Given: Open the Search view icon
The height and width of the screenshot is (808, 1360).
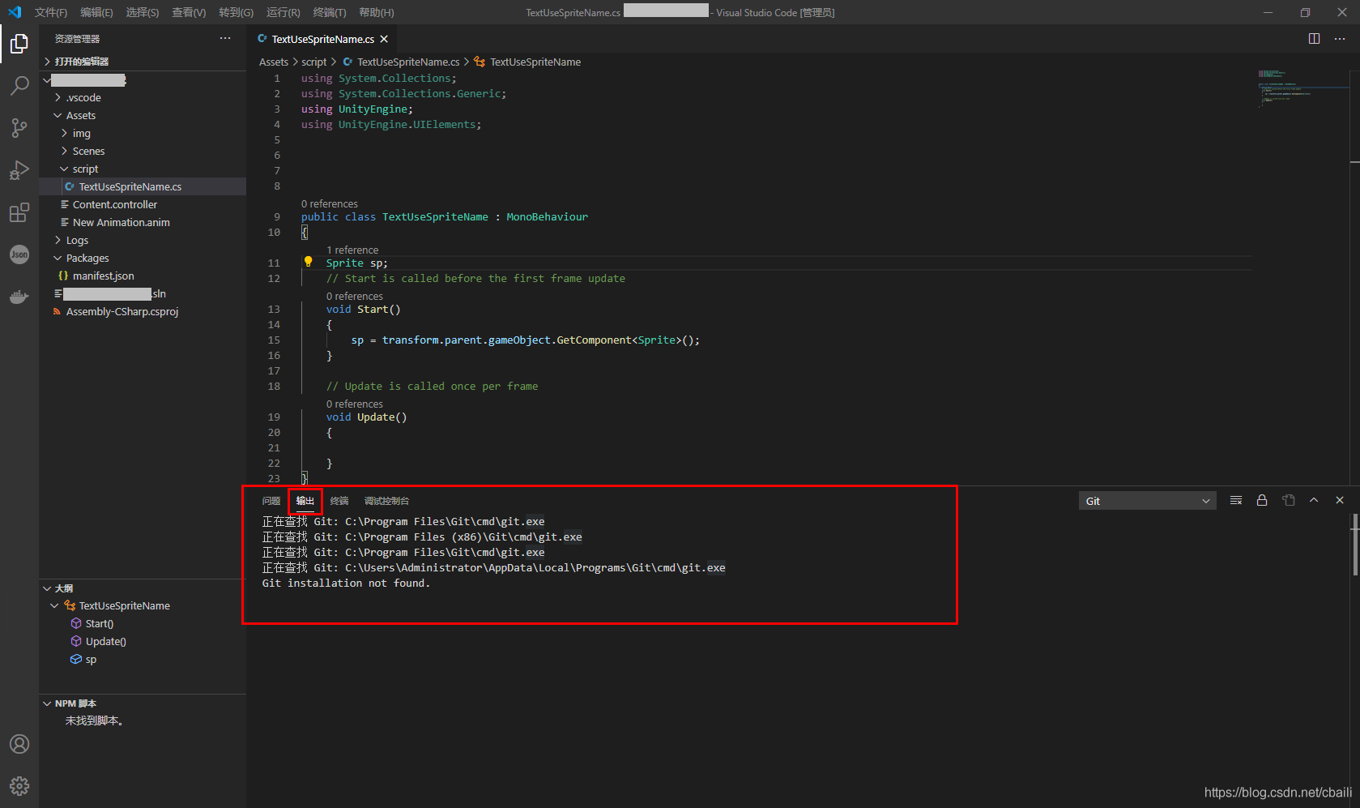Looking at the screenshot, I should pyautogui.click(x=19, y=85).
